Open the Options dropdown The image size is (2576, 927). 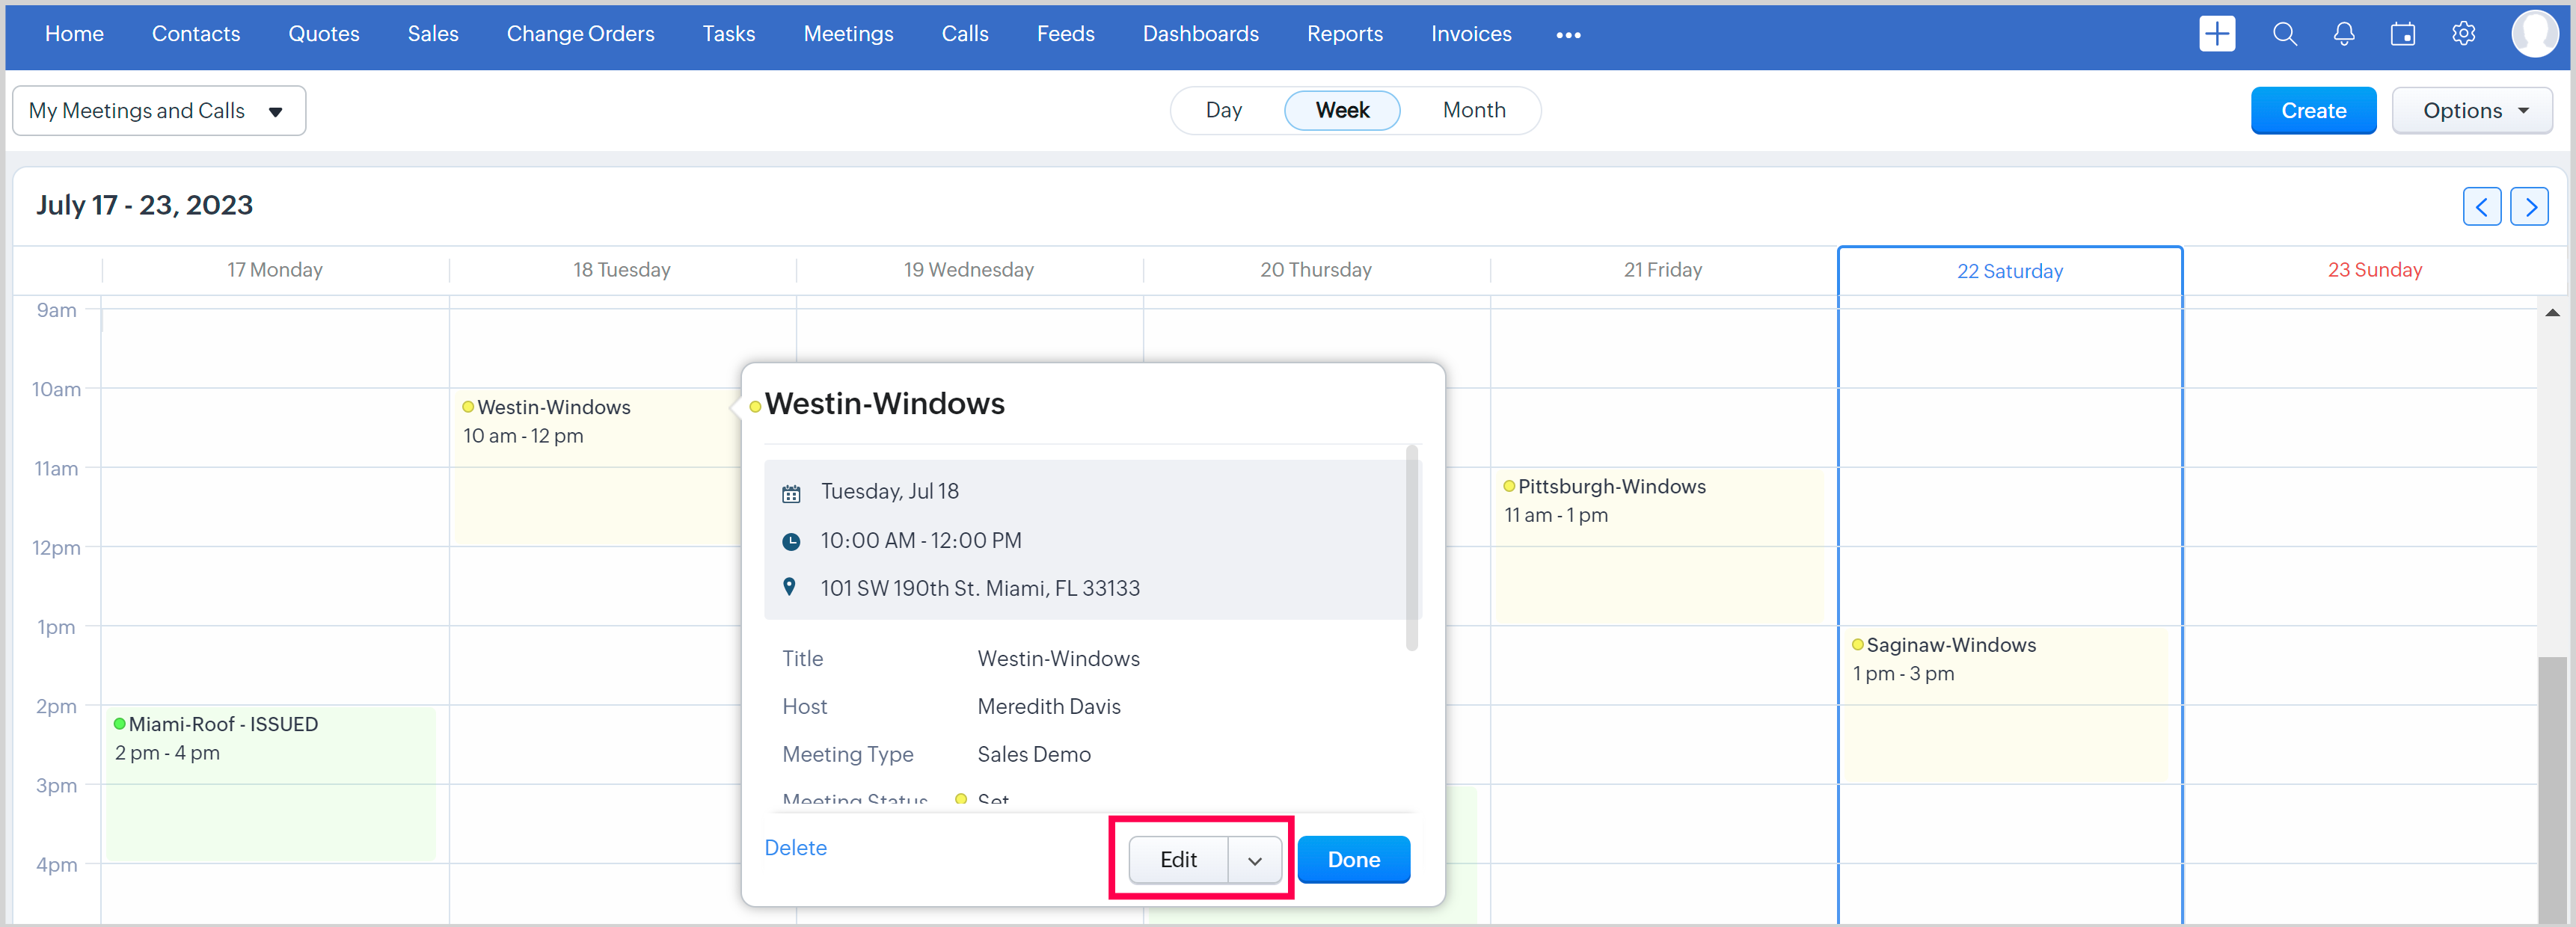pos(2471,111)
